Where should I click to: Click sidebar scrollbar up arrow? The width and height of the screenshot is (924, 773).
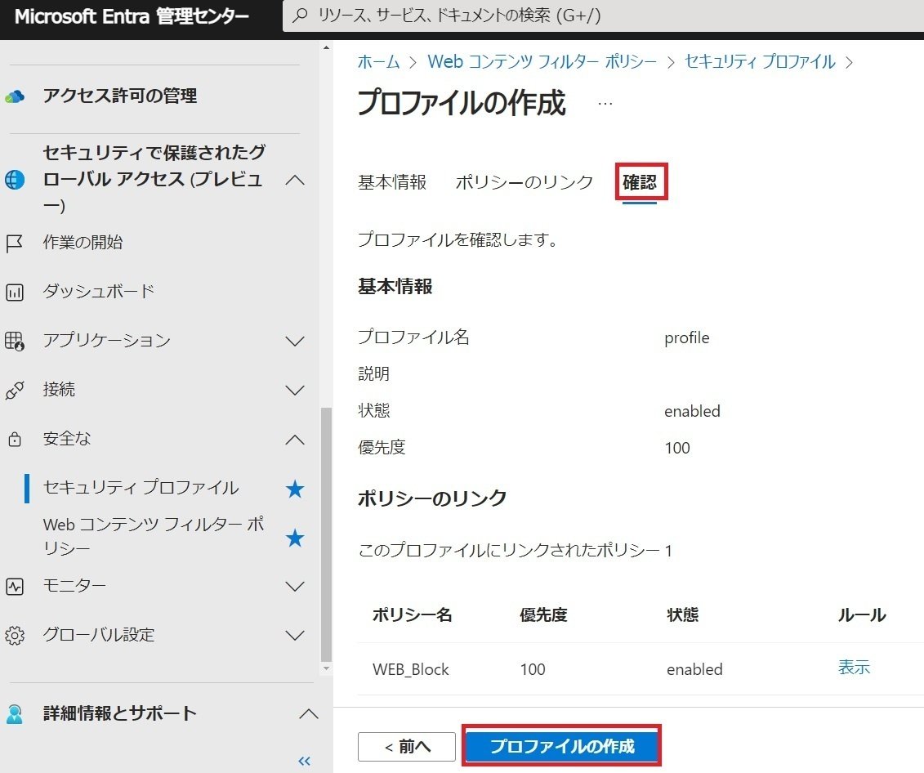pyautogui.click(x=327, y=47)
